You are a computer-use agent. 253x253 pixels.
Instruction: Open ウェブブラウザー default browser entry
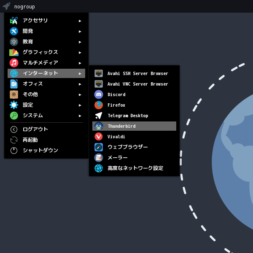(x=134, y=147)
